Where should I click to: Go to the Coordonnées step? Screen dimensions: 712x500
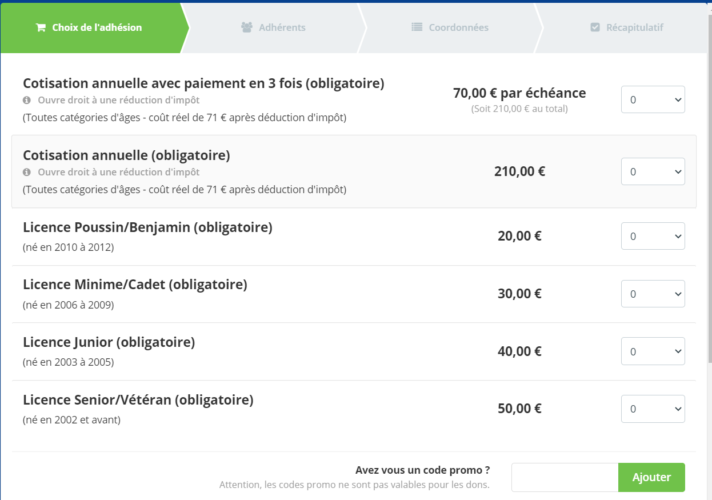(x=450, y=27)
